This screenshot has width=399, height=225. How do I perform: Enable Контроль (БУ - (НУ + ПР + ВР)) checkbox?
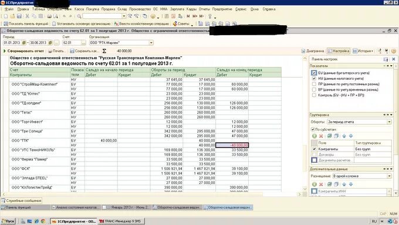(314, 95)
